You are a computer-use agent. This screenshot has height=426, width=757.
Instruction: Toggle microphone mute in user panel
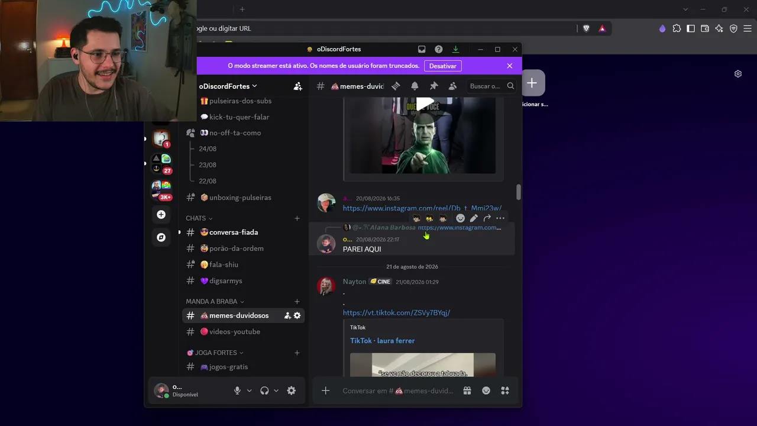tap(237, 390)
